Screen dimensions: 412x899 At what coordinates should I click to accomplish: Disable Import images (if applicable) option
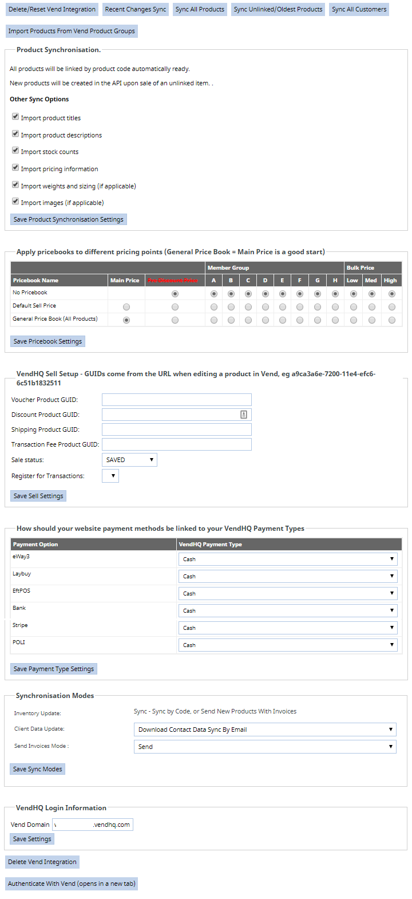pos(15,202)
